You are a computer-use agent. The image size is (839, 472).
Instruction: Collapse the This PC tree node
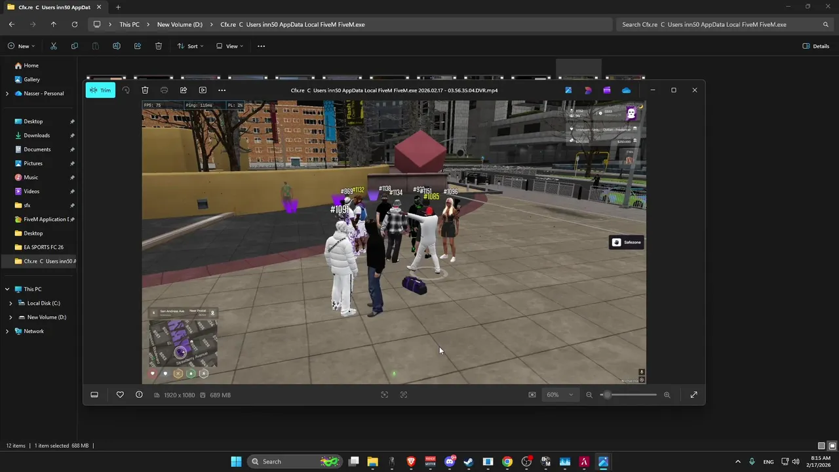pos(7,289)
